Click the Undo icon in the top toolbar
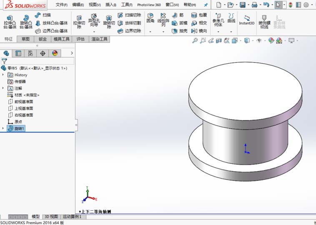This screenshot has width=316, height=225. pyautogui.click(x=266, y=5)
